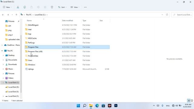Open the ash folder in sidebar
The height and width of the screenshot is (109, 194).
(x=10, y=26)
